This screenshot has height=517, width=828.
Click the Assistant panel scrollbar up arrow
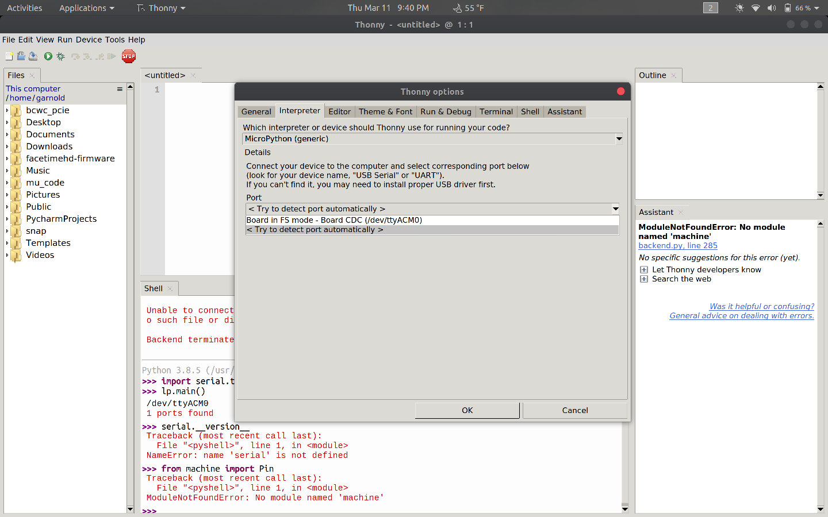coord(821,223)
